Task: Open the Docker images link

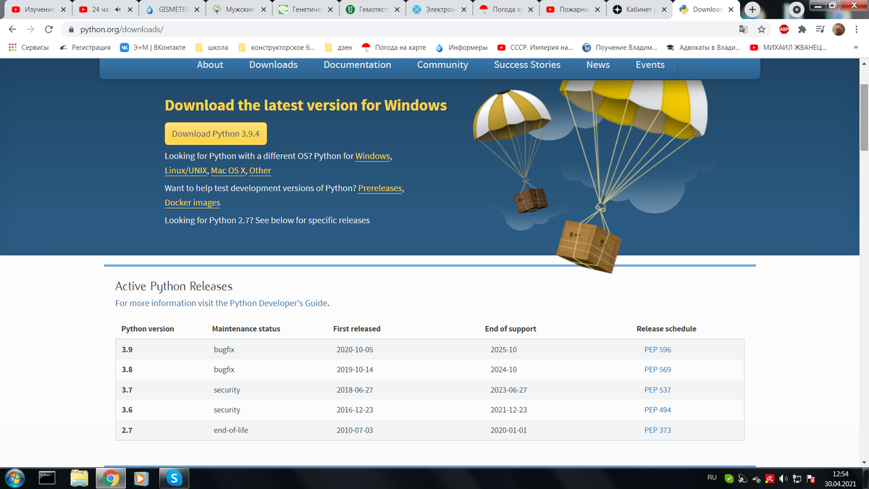Action: [192, 203]
